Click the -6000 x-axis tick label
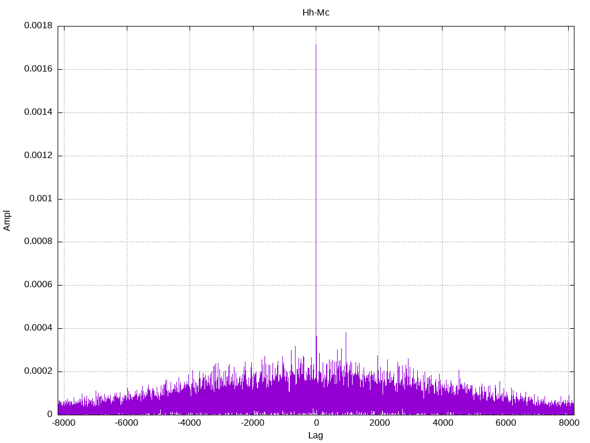 point(126,423)
